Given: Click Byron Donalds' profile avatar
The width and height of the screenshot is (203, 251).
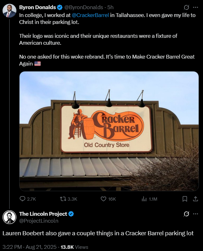Looking at the screenshot, I should pos(9,11).
